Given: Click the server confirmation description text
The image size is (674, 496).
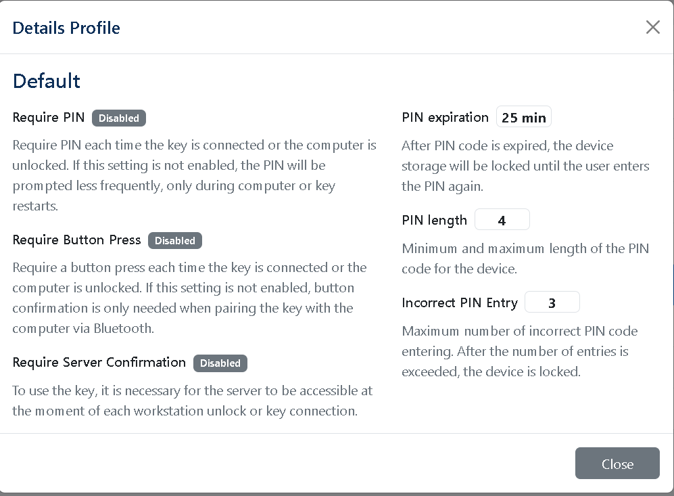Looking at the screenshot, I should click(192, 401).
